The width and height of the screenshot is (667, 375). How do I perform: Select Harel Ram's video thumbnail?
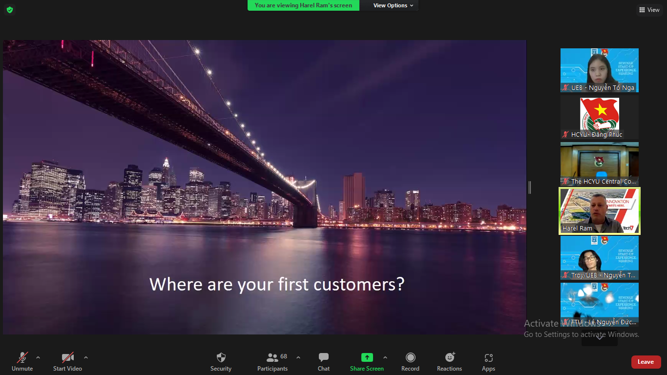[599, 211]
